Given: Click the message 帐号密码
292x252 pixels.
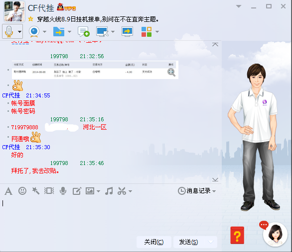Looking at the screenshot, I should (x=23, y=111).
